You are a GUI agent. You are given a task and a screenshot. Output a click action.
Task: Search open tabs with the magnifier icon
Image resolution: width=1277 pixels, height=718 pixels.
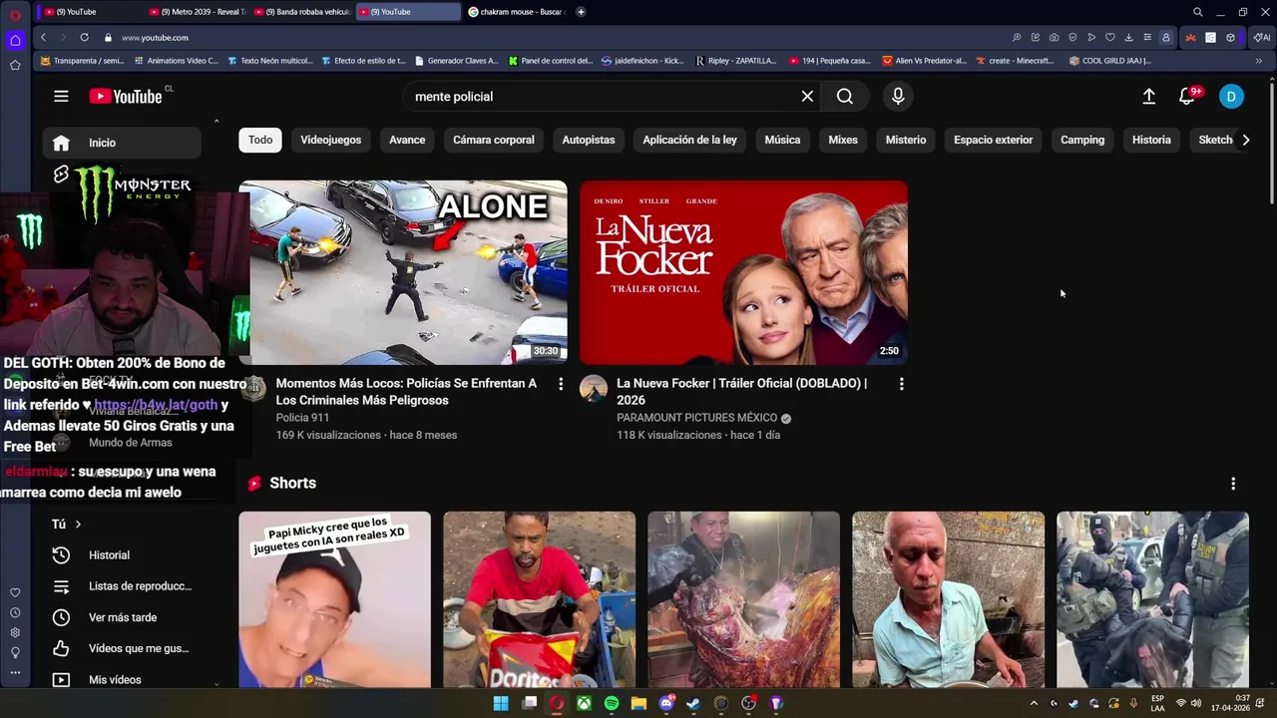[1198, 12]
